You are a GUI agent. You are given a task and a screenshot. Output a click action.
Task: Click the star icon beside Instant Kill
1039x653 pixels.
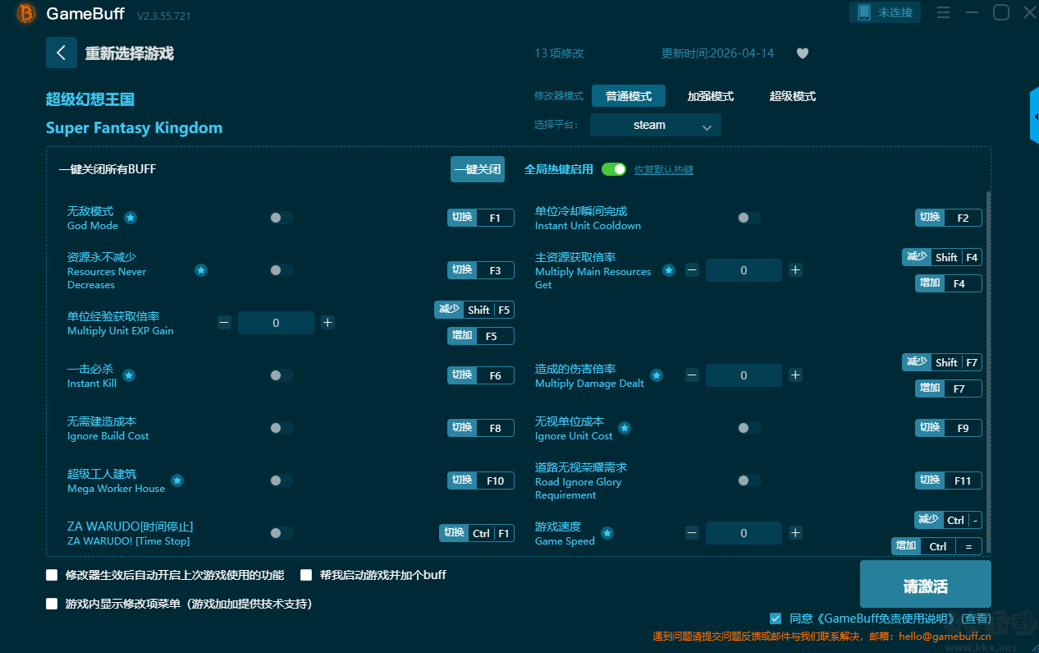129,375
